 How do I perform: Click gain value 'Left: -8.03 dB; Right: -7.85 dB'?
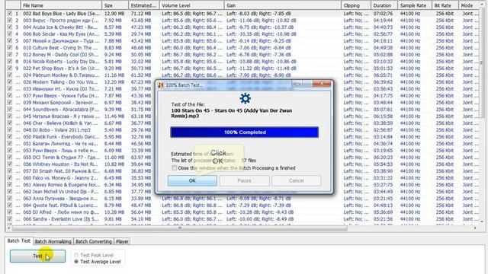point(259,14)
